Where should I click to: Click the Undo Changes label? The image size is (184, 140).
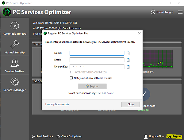165,12
